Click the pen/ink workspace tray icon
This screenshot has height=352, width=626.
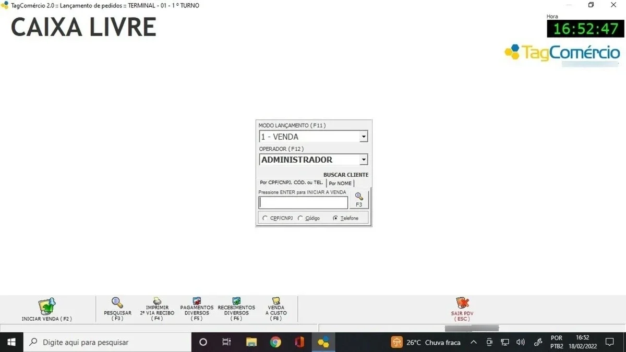pyautogui.click(x=538, y=342)
